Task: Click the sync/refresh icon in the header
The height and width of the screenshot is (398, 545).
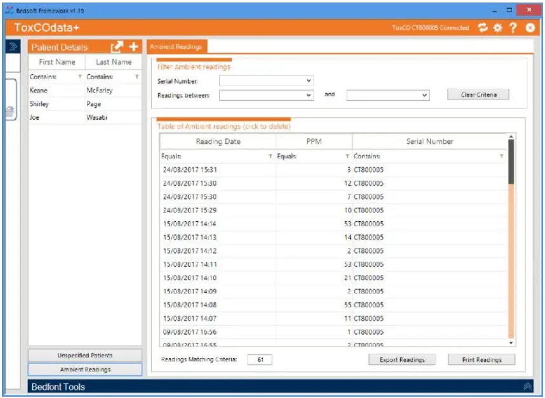Action: click(481, 28)
